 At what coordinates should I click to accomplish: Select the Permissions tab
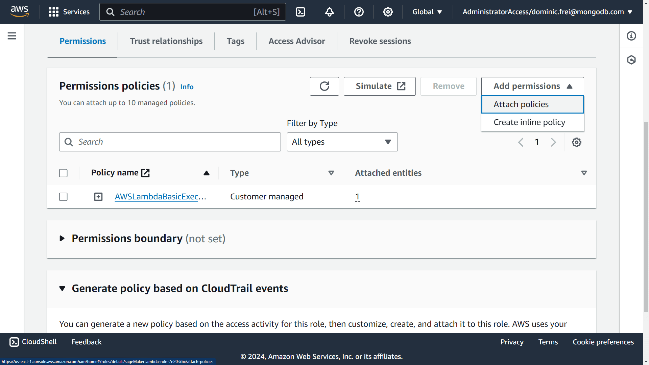pos(82,41)
